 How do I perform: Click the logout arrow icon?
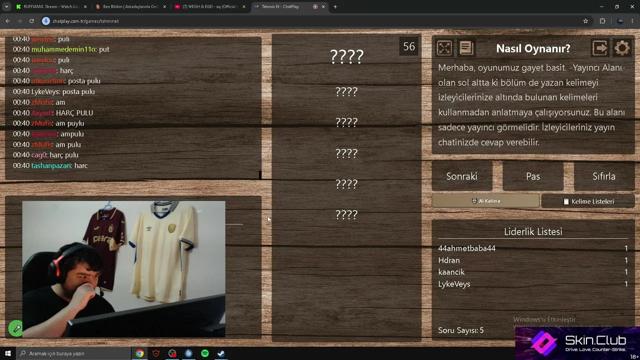click(x=600, y=48)
